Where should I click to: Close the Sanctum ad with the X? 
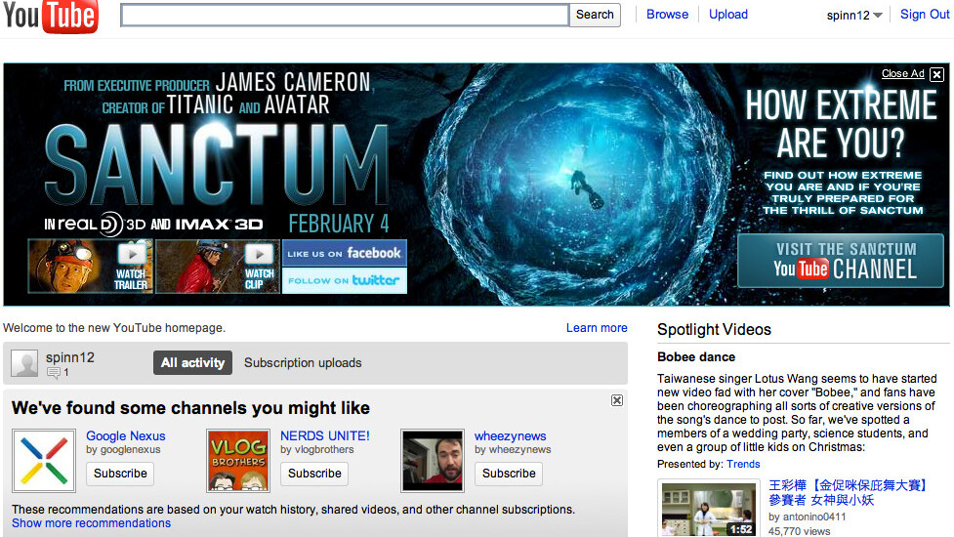pyautogui.click(x=936, y=74)
